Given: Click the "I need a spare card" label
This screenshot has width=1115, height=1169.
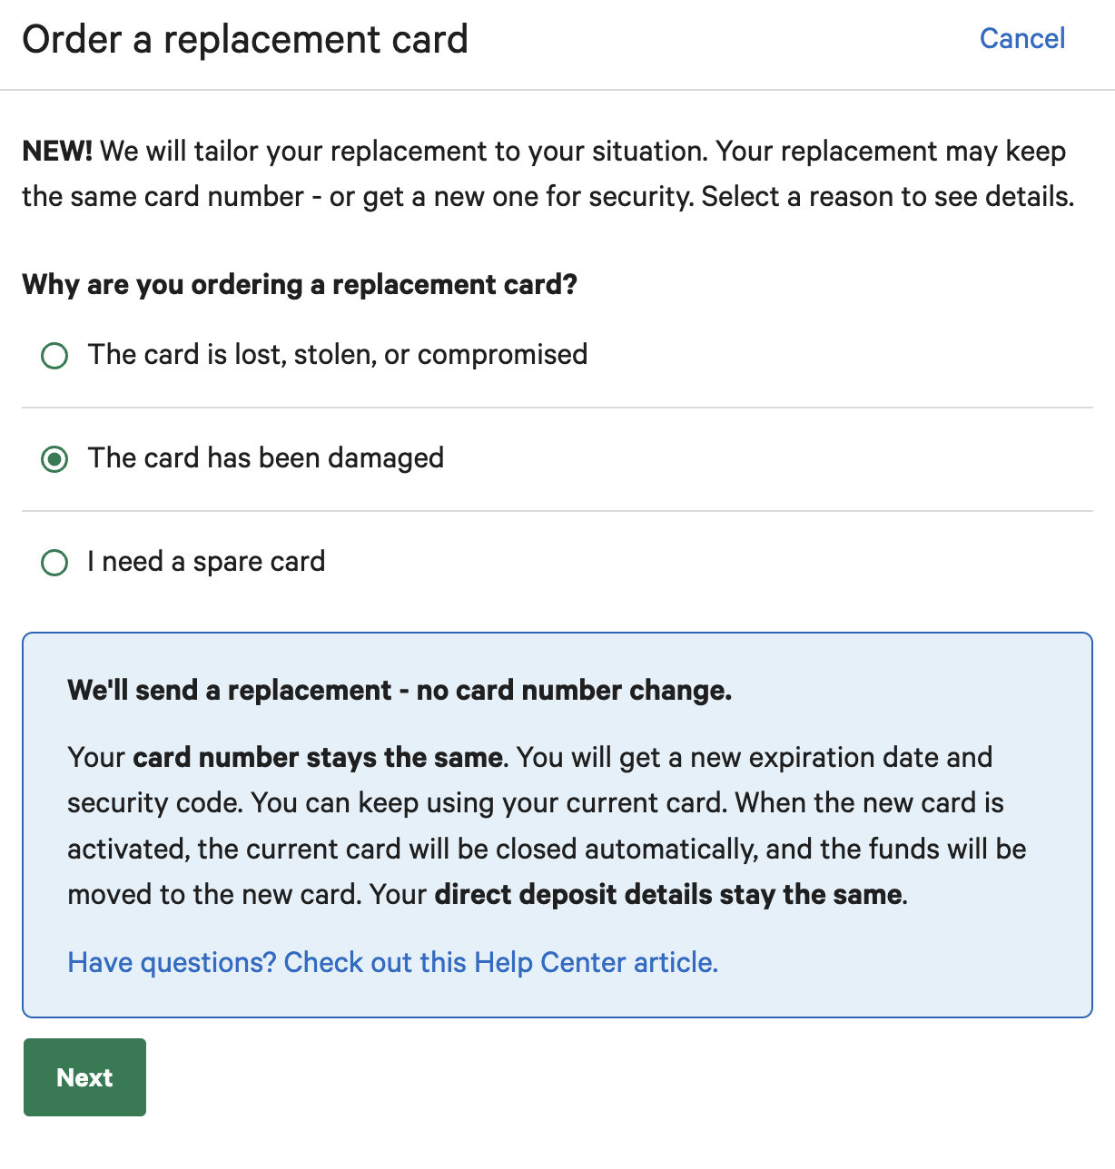Looking at the screenshot, I should [x=206, y=562].
